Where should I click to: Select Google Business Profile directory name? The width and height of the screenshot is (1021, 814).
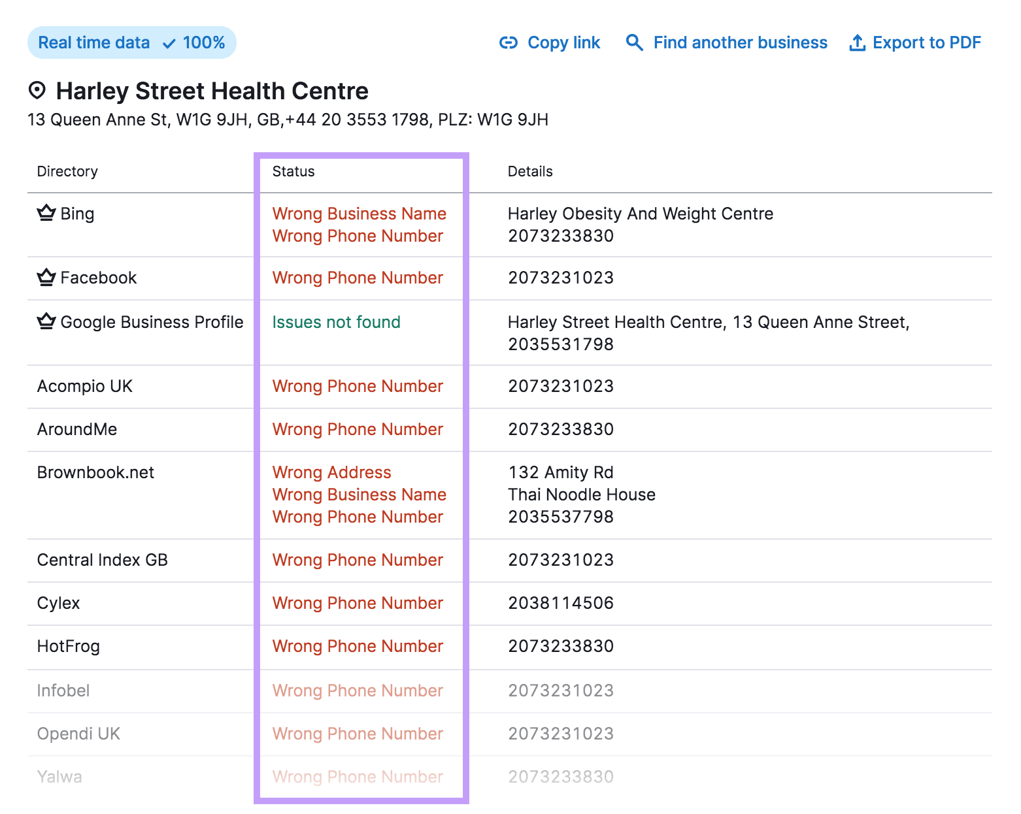[152, 322]
